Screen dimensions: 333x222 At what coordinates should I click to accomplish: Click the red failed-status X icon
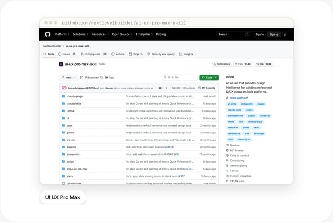[166, 88]
